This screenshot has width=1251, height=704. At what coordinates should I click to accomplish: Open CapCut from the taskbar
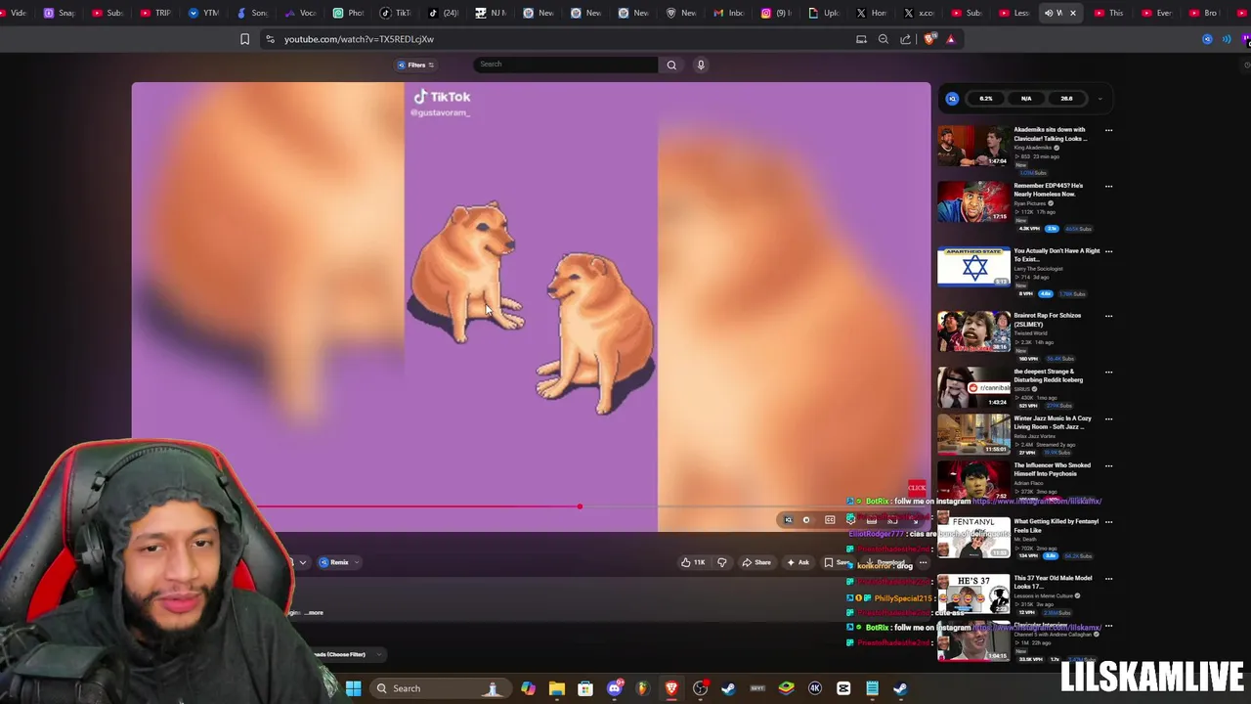[x=843, y=688]
